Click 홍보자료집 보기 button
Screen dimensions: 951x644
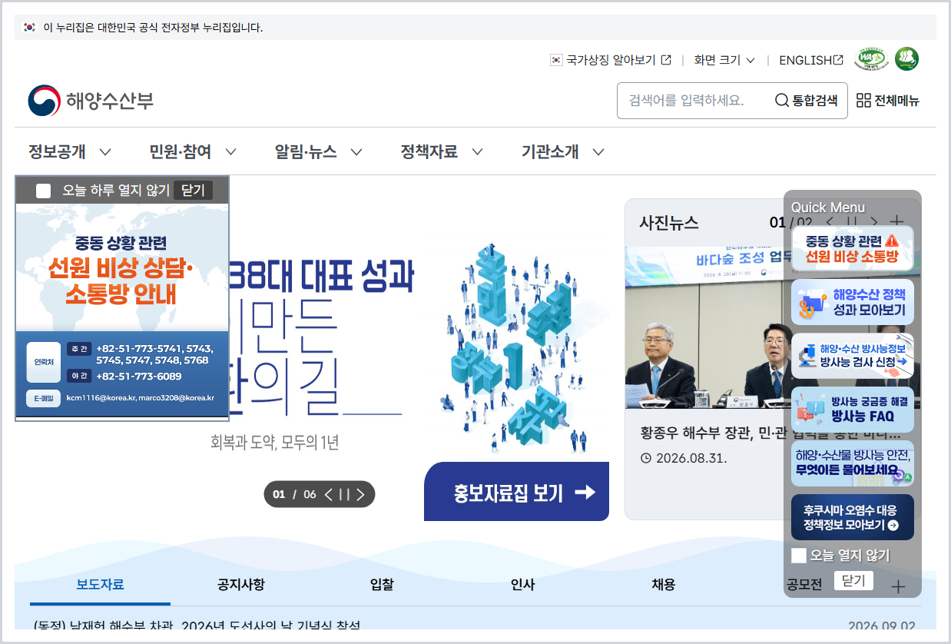pyautogui.click(x=516, y=492)
